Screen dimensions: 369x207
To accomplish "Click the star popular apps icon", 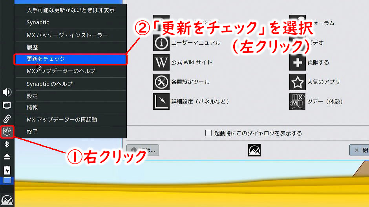I will click(x=298, y=82).
